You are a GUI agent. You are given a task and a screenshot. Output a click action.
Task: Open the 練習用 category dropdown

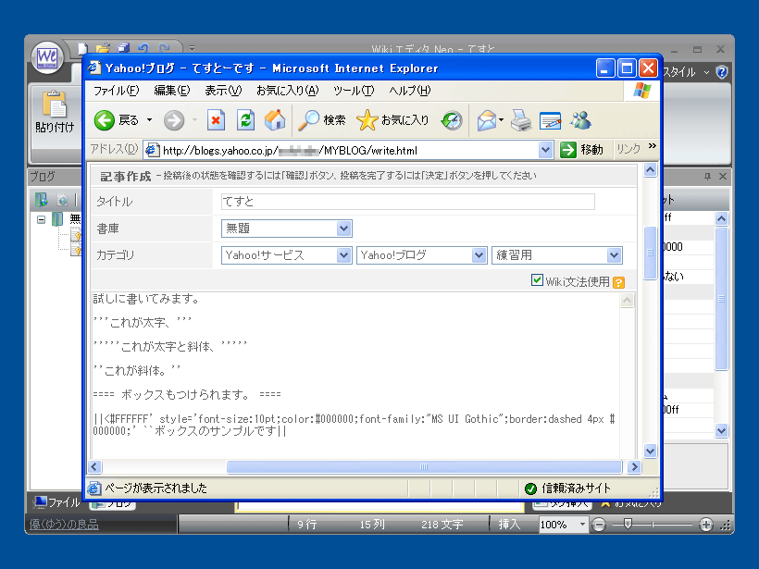pos(556,255)
